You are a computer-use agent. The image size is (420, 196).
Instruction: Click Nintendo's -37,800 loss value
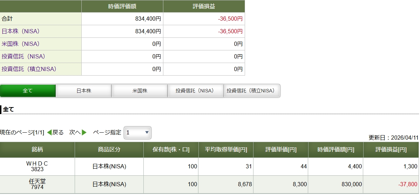407,184
